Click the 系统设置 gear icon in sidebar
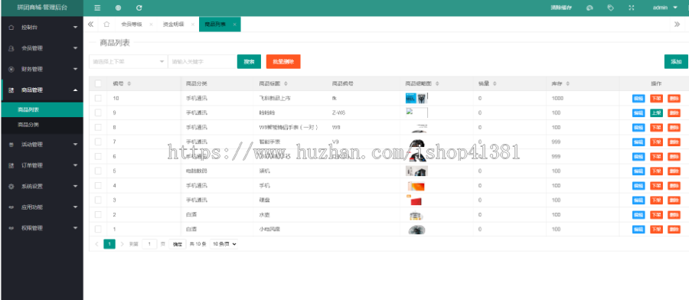The height and width of the screenshot is (300, 689). point(11,186)
